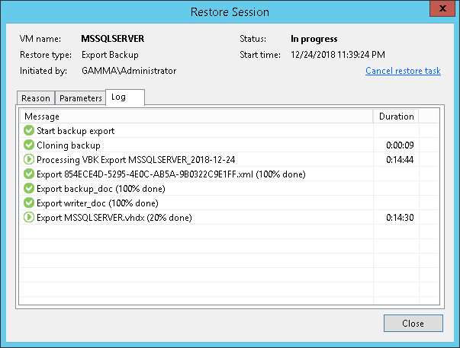
Task: Click the in-progress icon for Processing VBK Export
Action: [29, 160]
